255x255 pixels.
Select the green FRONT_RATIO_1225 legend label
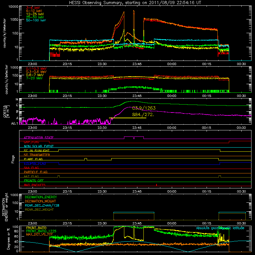(41, 231)
